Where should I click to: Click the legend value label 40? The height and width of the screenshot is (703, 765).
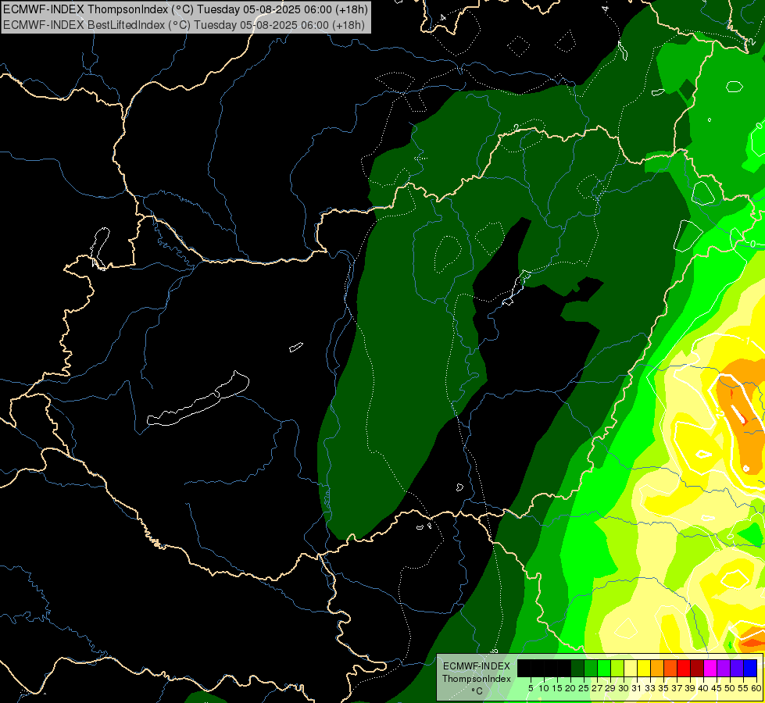(703, 688)
